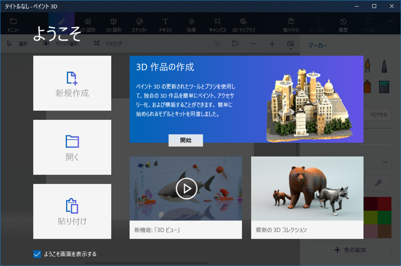Select the 3D 図形 tool tab
The height and width of the screenshot is (266, 401).
(x=114, y=25)
